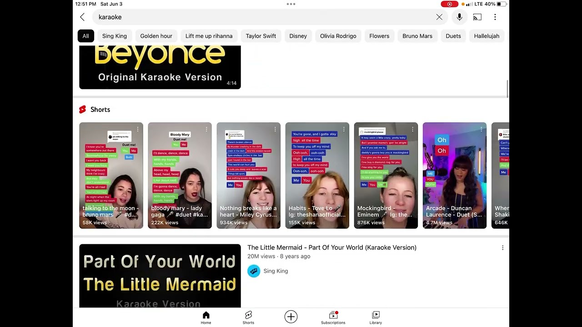Screen dimensions: 582x327
Task: Open options on Arcade - Duncan Laurence short
Action: 481,129
